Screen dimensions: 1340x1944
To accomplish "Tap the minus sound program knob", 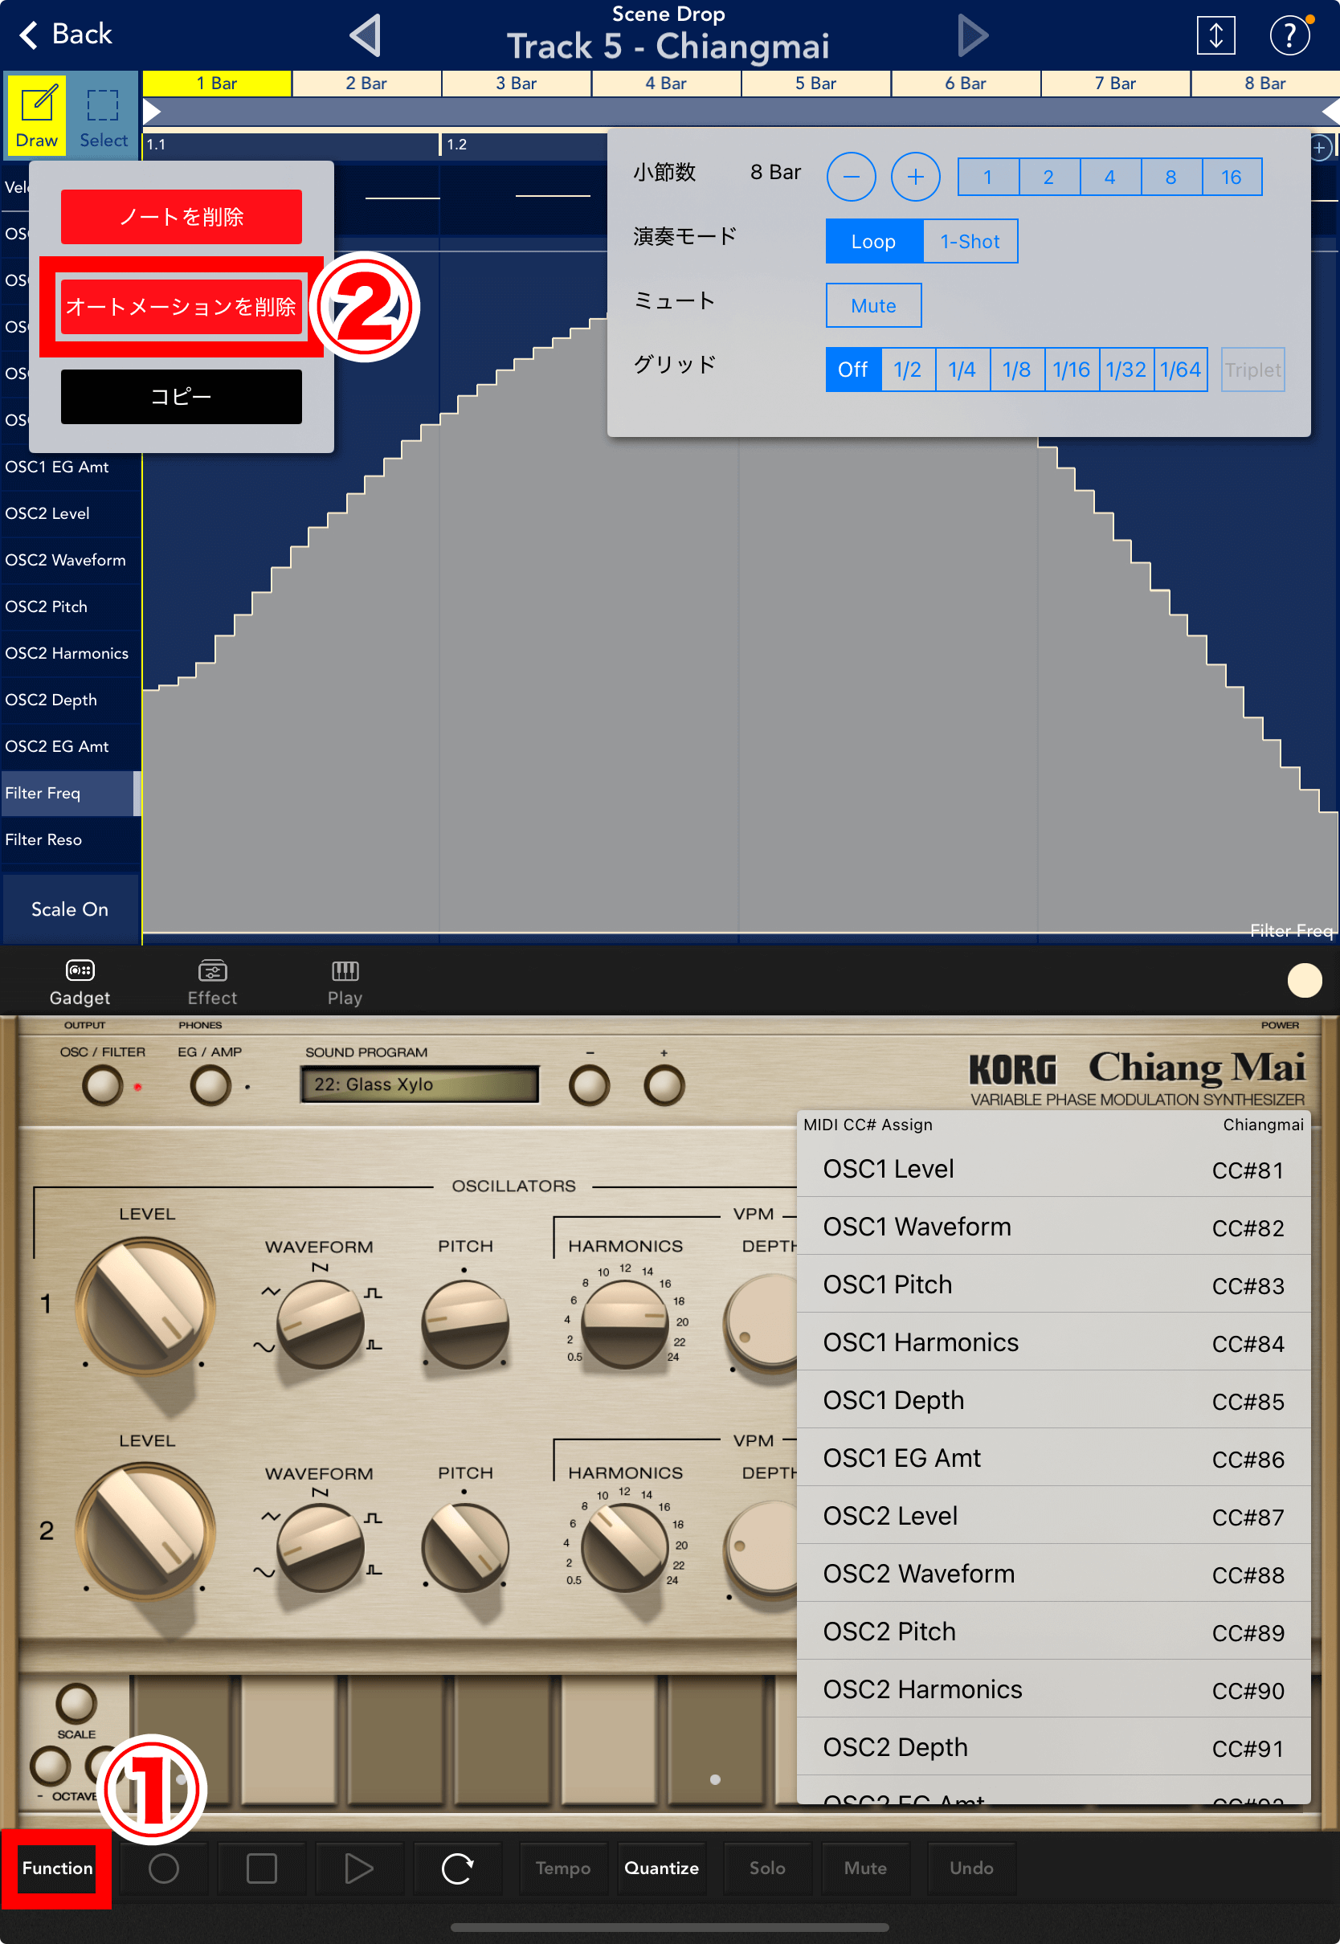I will click(590, 1085).
